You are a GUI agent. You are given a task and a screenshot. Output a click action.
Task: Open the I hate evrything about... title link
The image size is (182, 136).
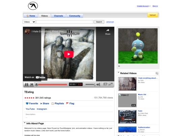[148, 78]
